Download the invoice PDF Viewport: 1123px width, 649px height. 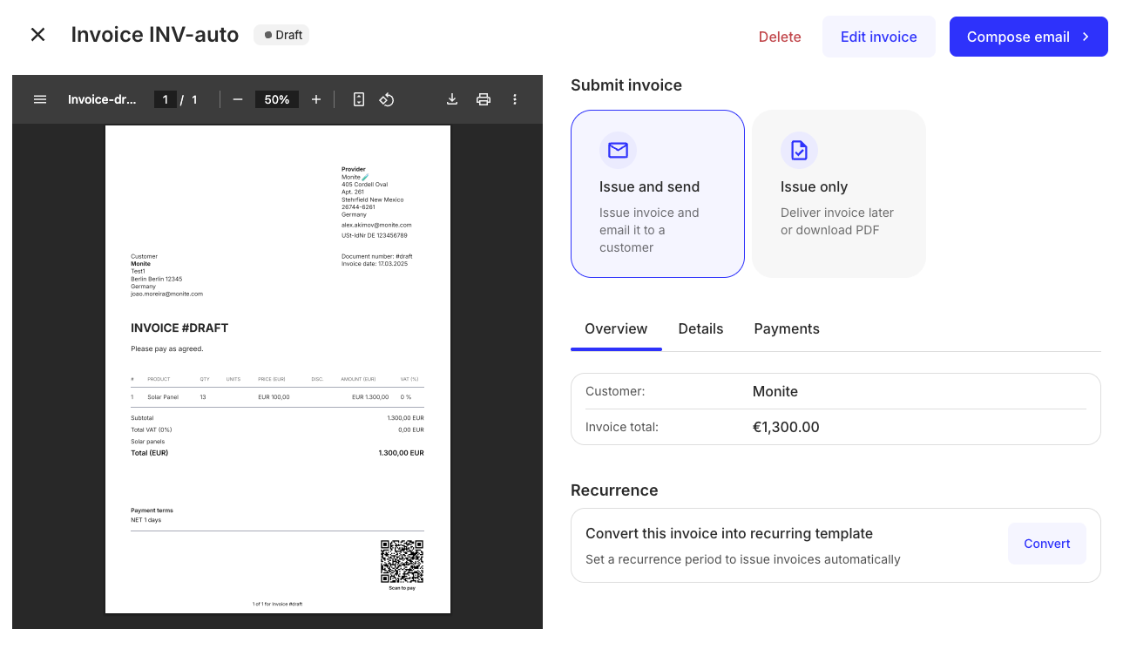(x=452, y=99)
